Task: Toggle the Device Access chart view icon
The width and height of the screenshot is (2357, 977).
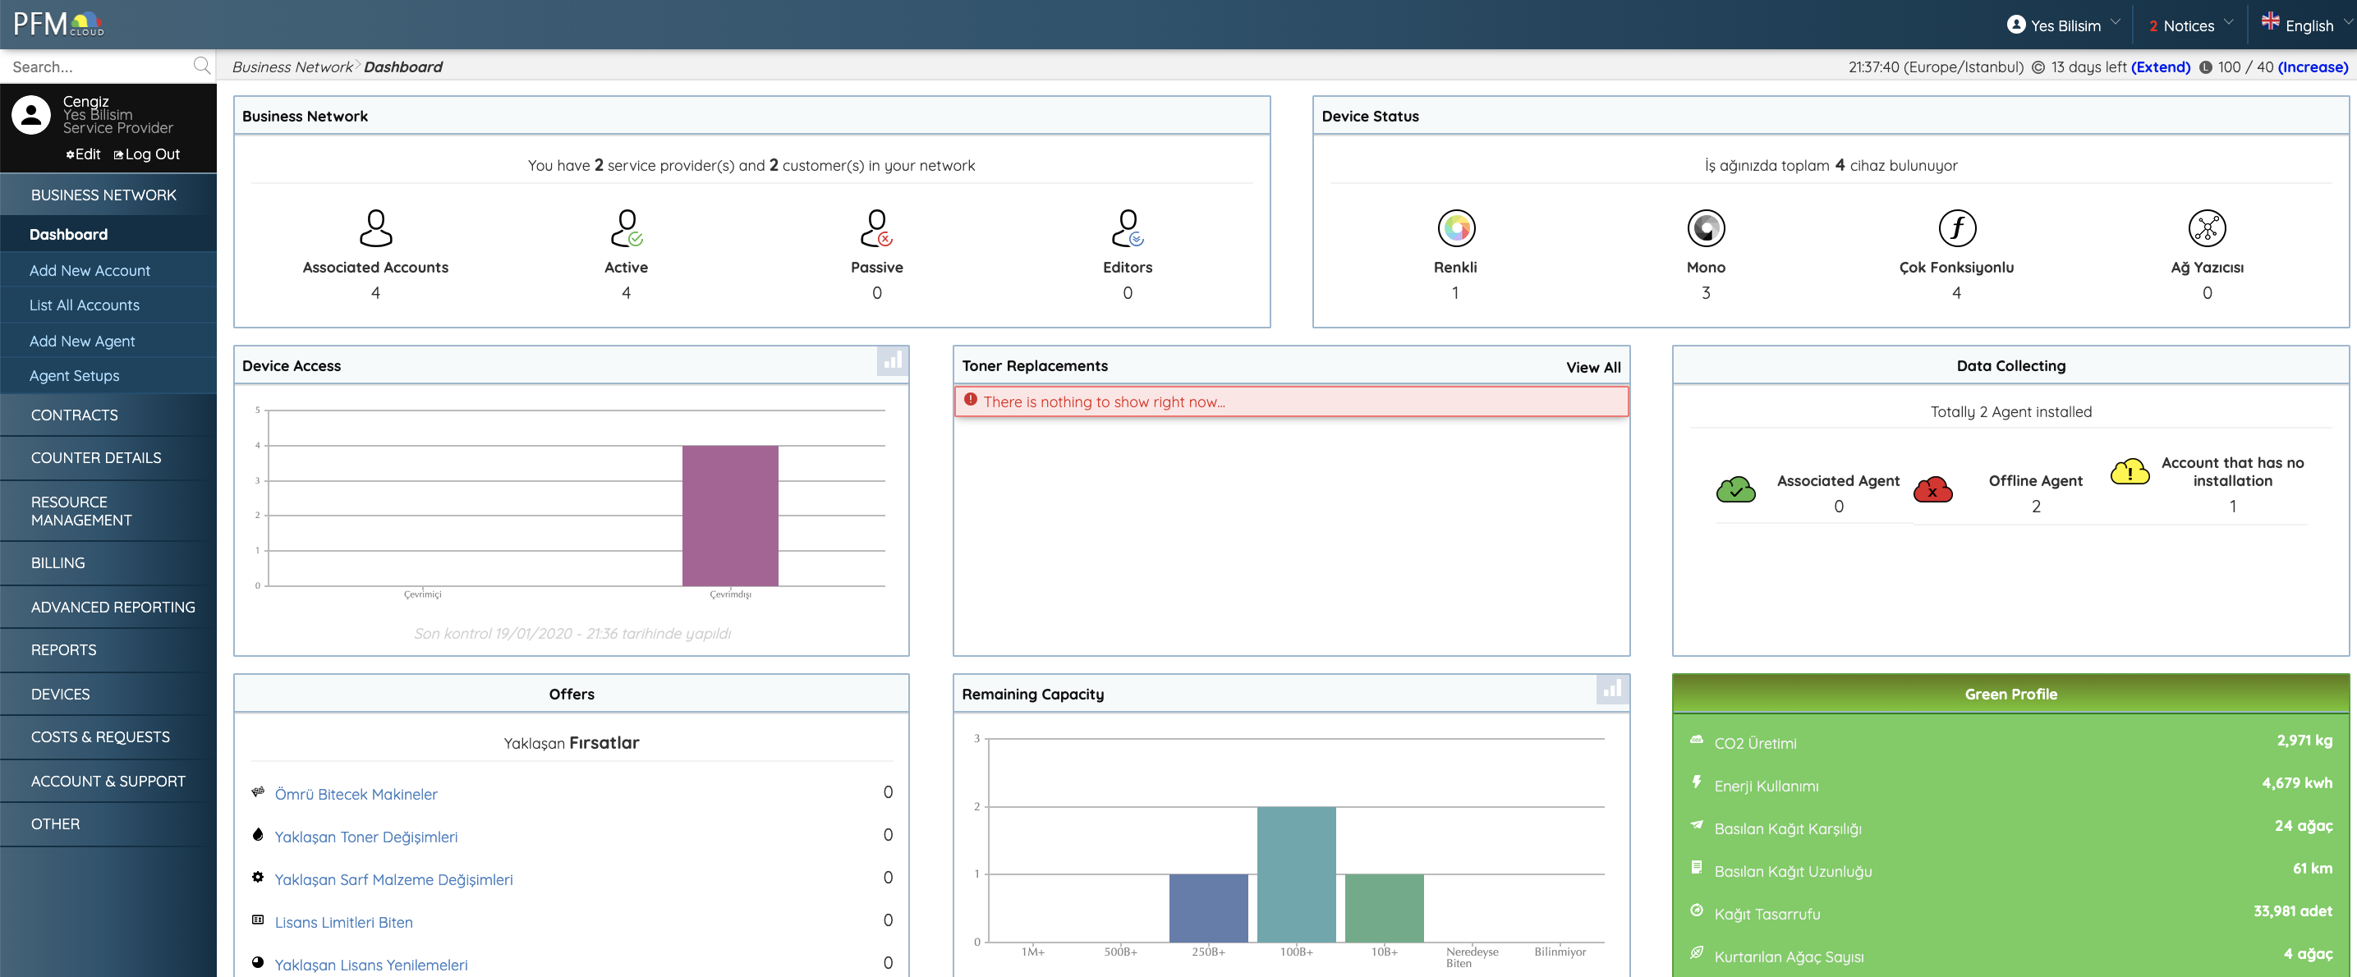Action: [892, 361]
